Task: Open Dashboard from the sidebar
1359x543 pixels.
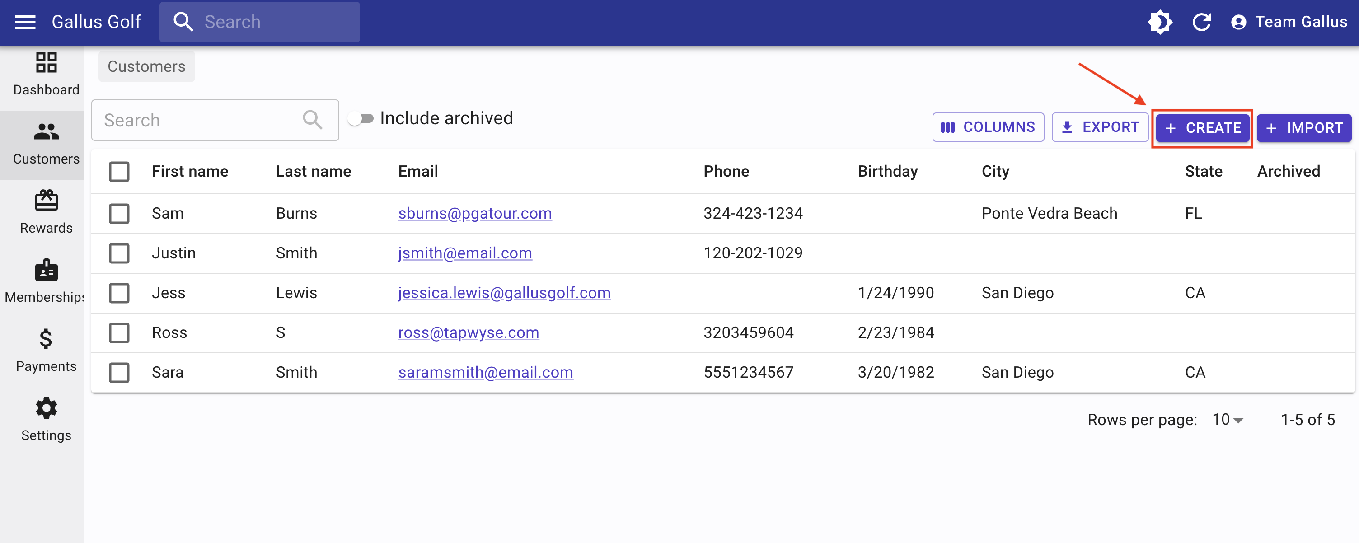Action: [x=47, y=74]
